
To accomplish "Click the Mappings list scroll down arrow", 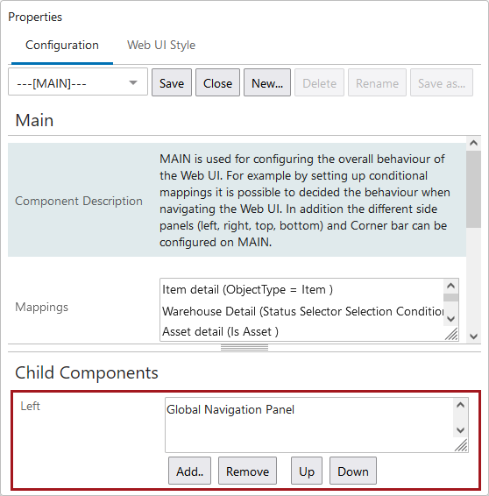I will point(450,318).
